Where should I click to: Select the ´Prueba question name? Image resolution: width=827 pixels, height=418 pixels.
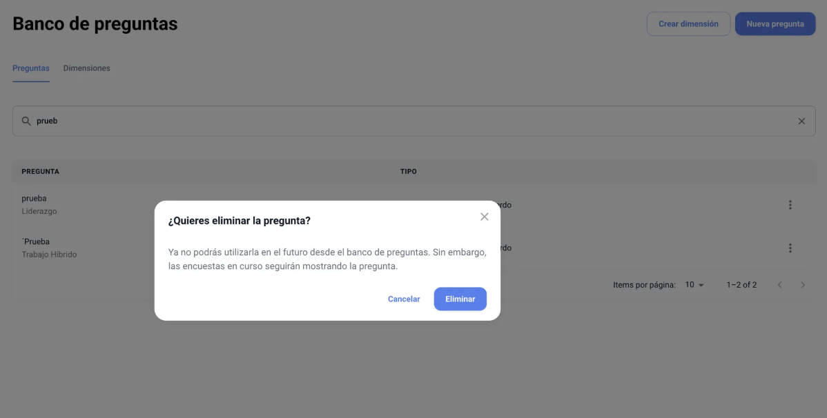pyautogui.click(x=36, y=242)
